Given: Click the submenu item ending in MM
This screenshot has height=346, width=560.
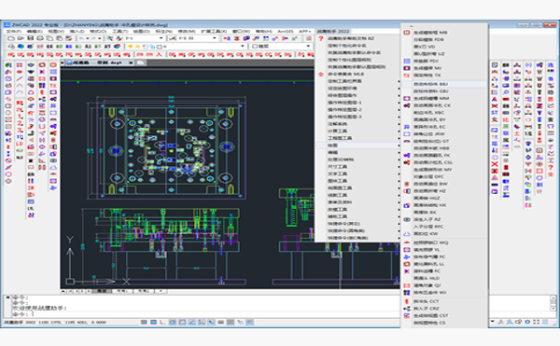Looking at the screenshot, I should point(444,99).
